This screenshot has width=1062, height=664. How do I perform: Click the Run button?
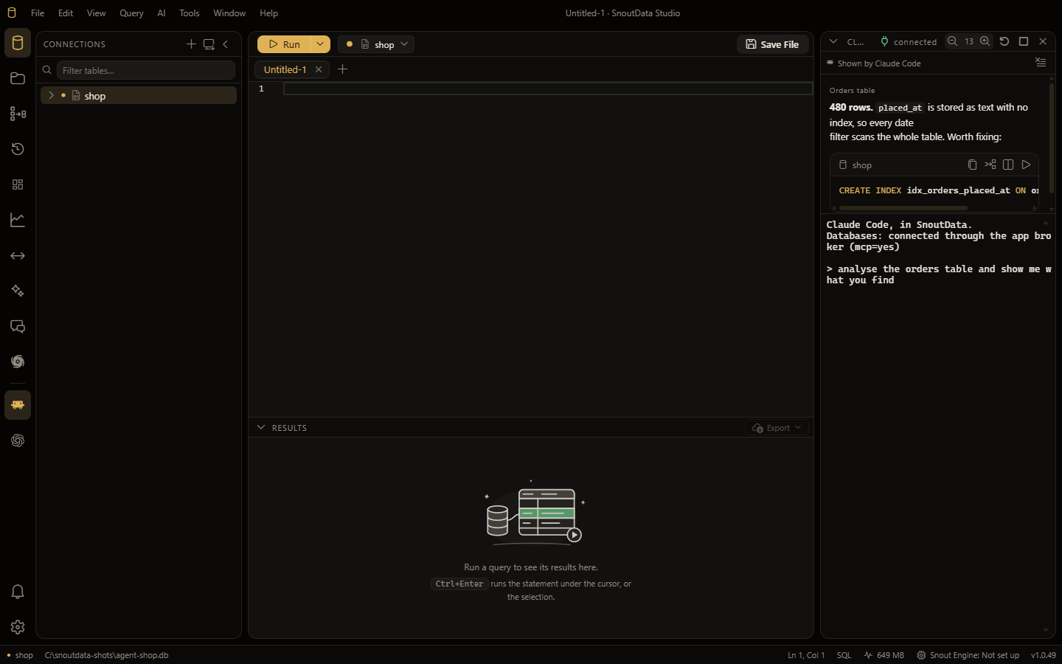tap(284, 44)
